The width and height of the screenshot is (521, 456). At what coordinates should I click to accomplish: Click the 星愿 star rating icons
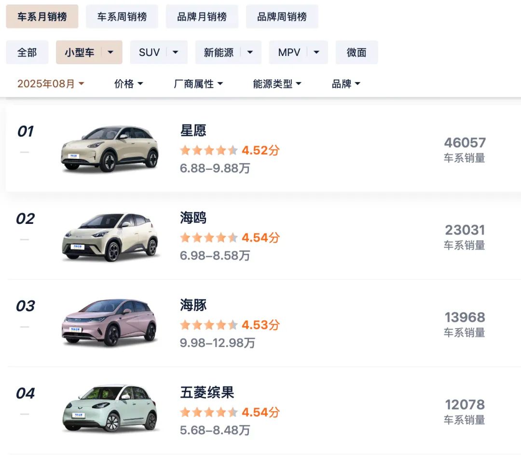pos(208,151)
